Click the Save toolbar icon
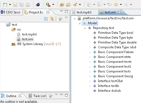Viewport: 141px width, 103px height. [15, 5]
